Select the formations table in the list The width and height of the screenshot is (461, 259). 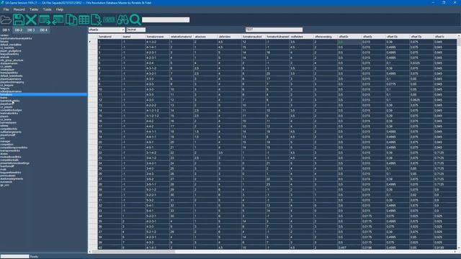(x=43, y=94)
